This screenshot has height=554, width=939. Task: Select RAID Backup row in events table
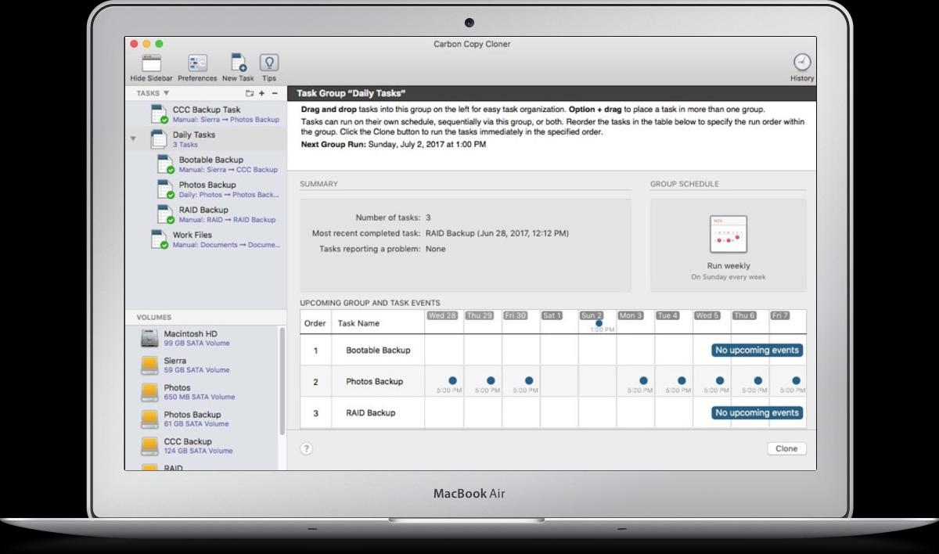coord(552,412)
